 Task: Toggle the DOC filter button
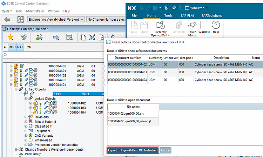[12, 47]
